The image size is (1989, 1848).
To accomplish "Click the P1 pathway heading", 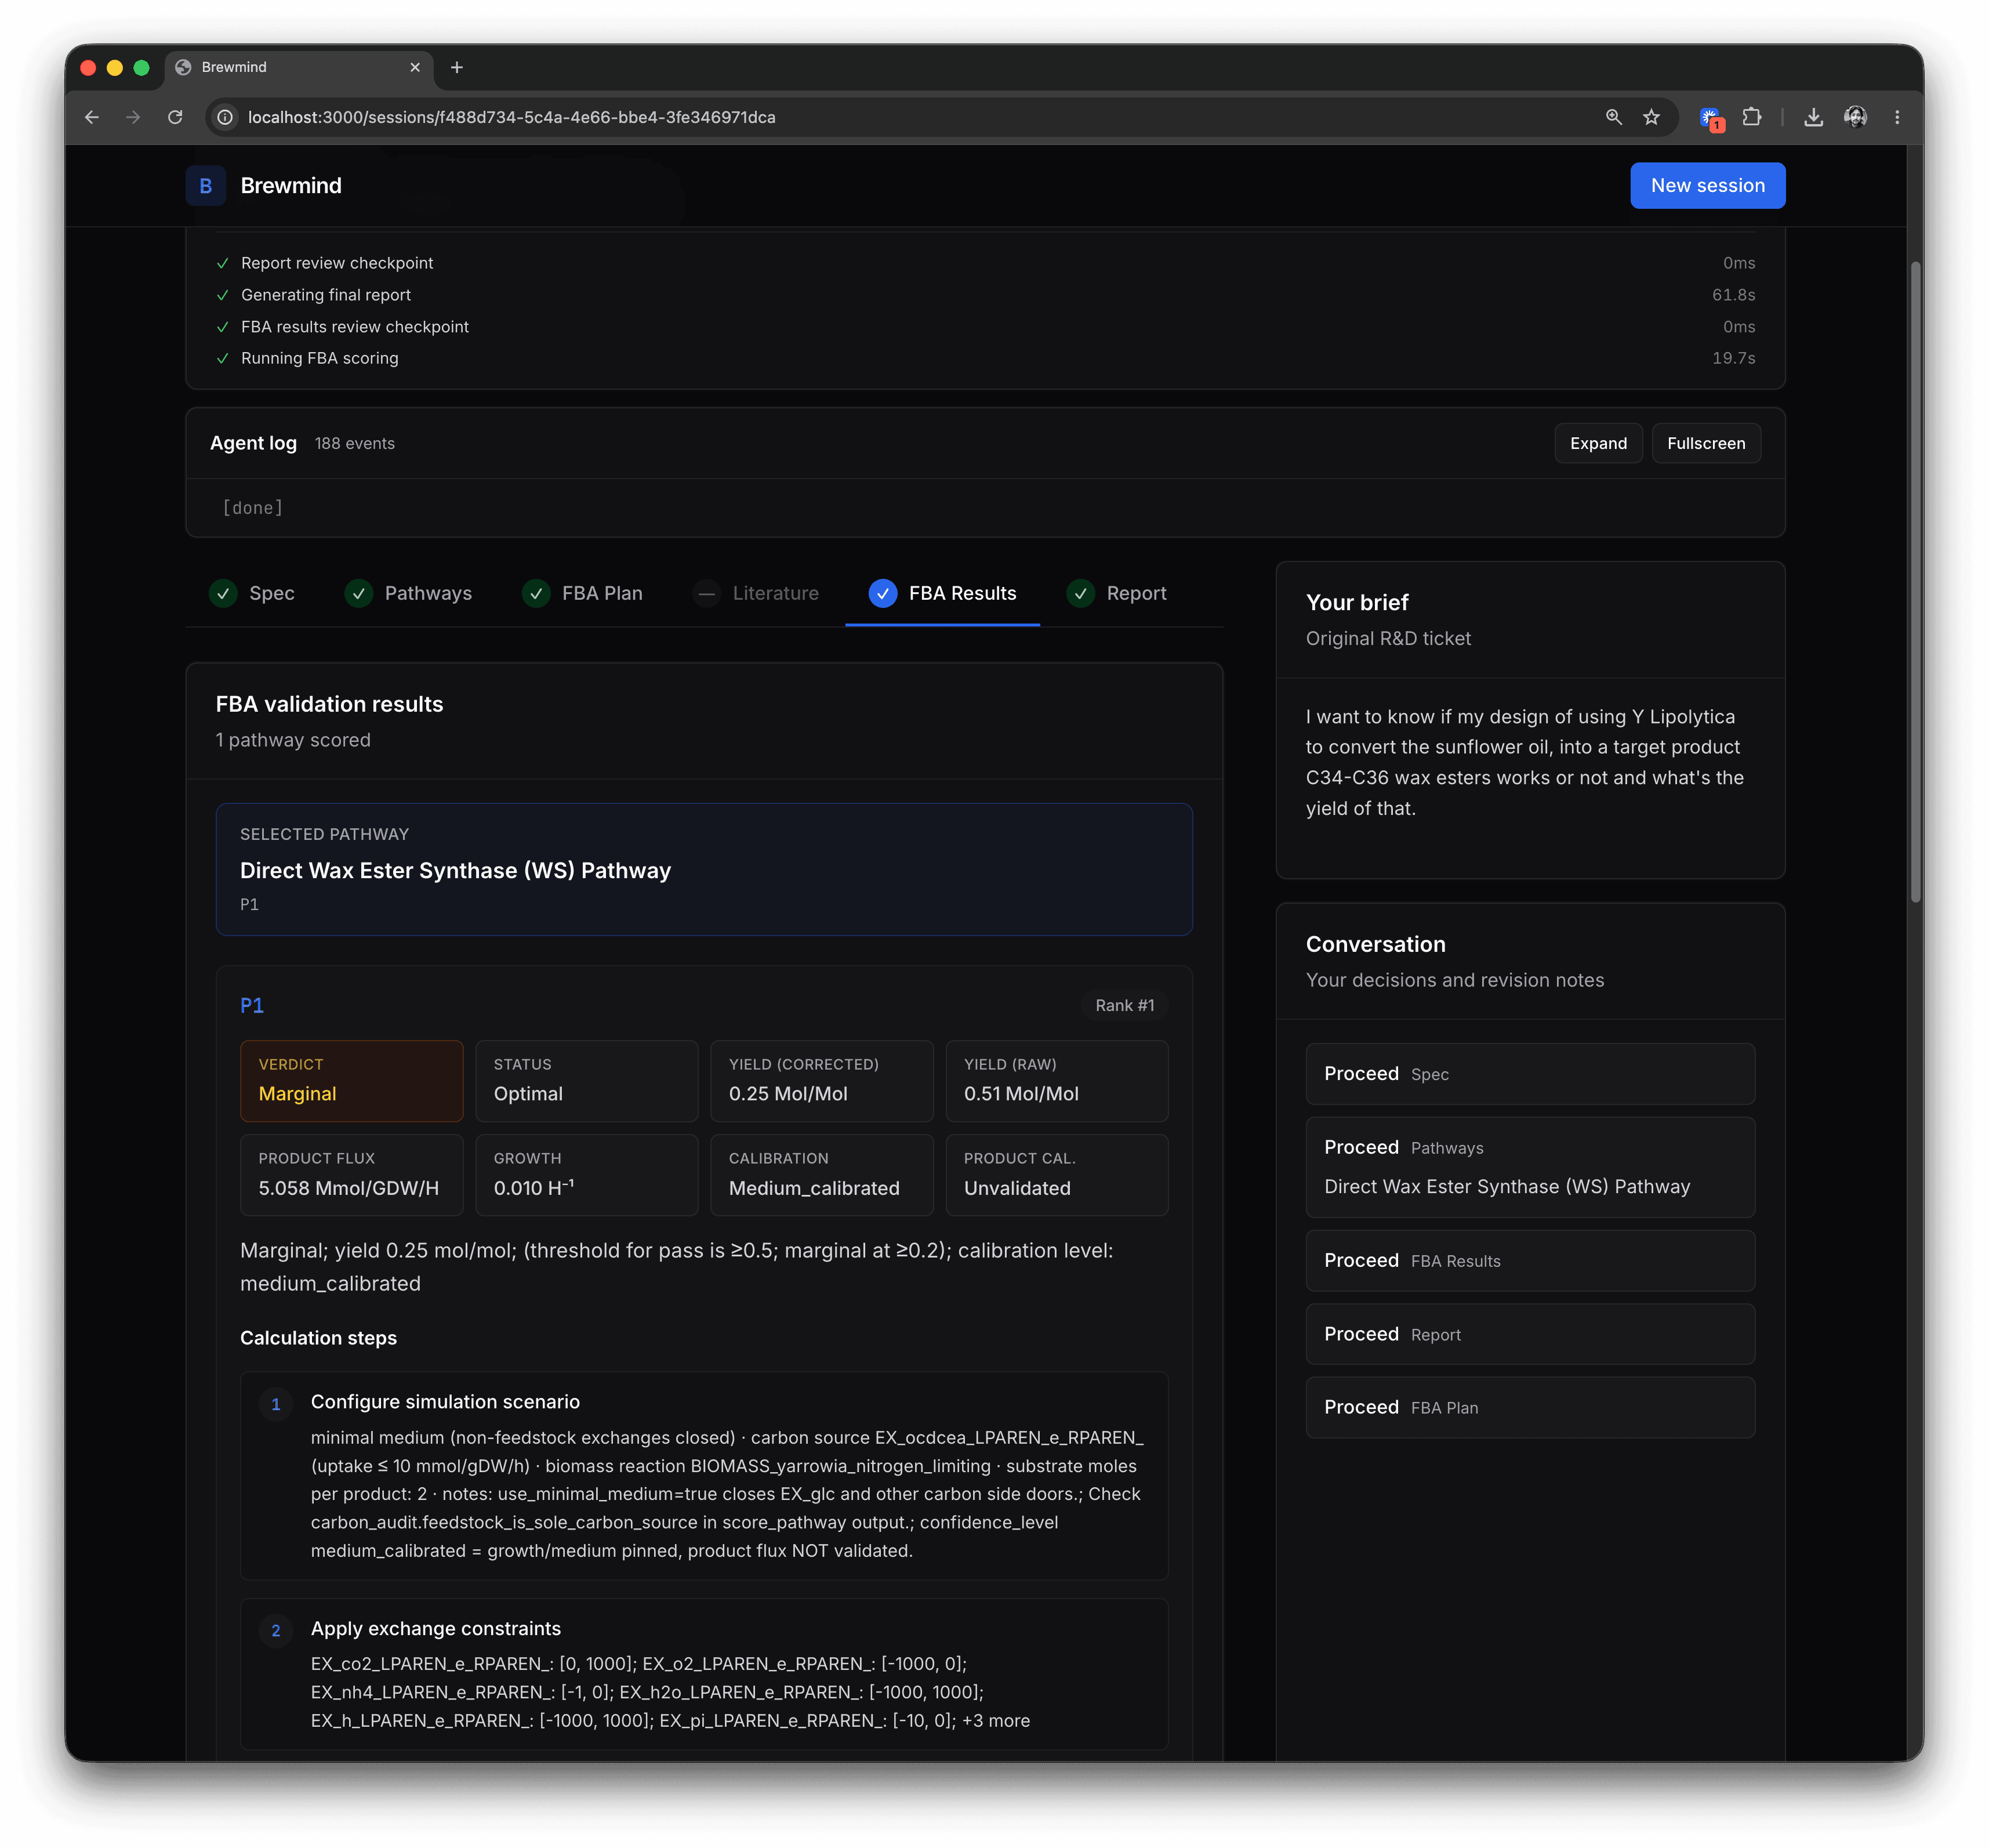I will click(x=252, y=1006).
